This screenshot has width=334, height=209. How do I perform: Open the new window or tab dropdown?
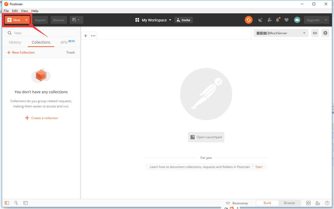[x=76, y=20]
